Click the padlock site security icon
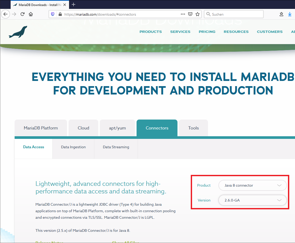Viewport: 295px width, 243px height. pos(60,14)
